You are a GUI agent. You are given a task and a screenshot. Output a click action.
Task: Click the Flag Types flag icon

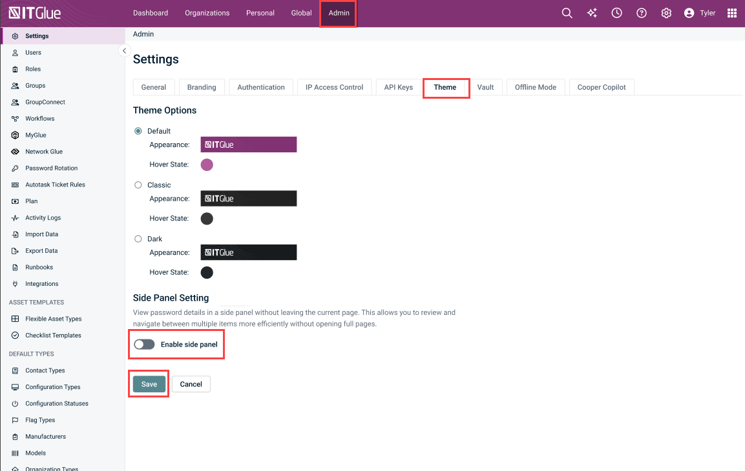pos(16,420)
